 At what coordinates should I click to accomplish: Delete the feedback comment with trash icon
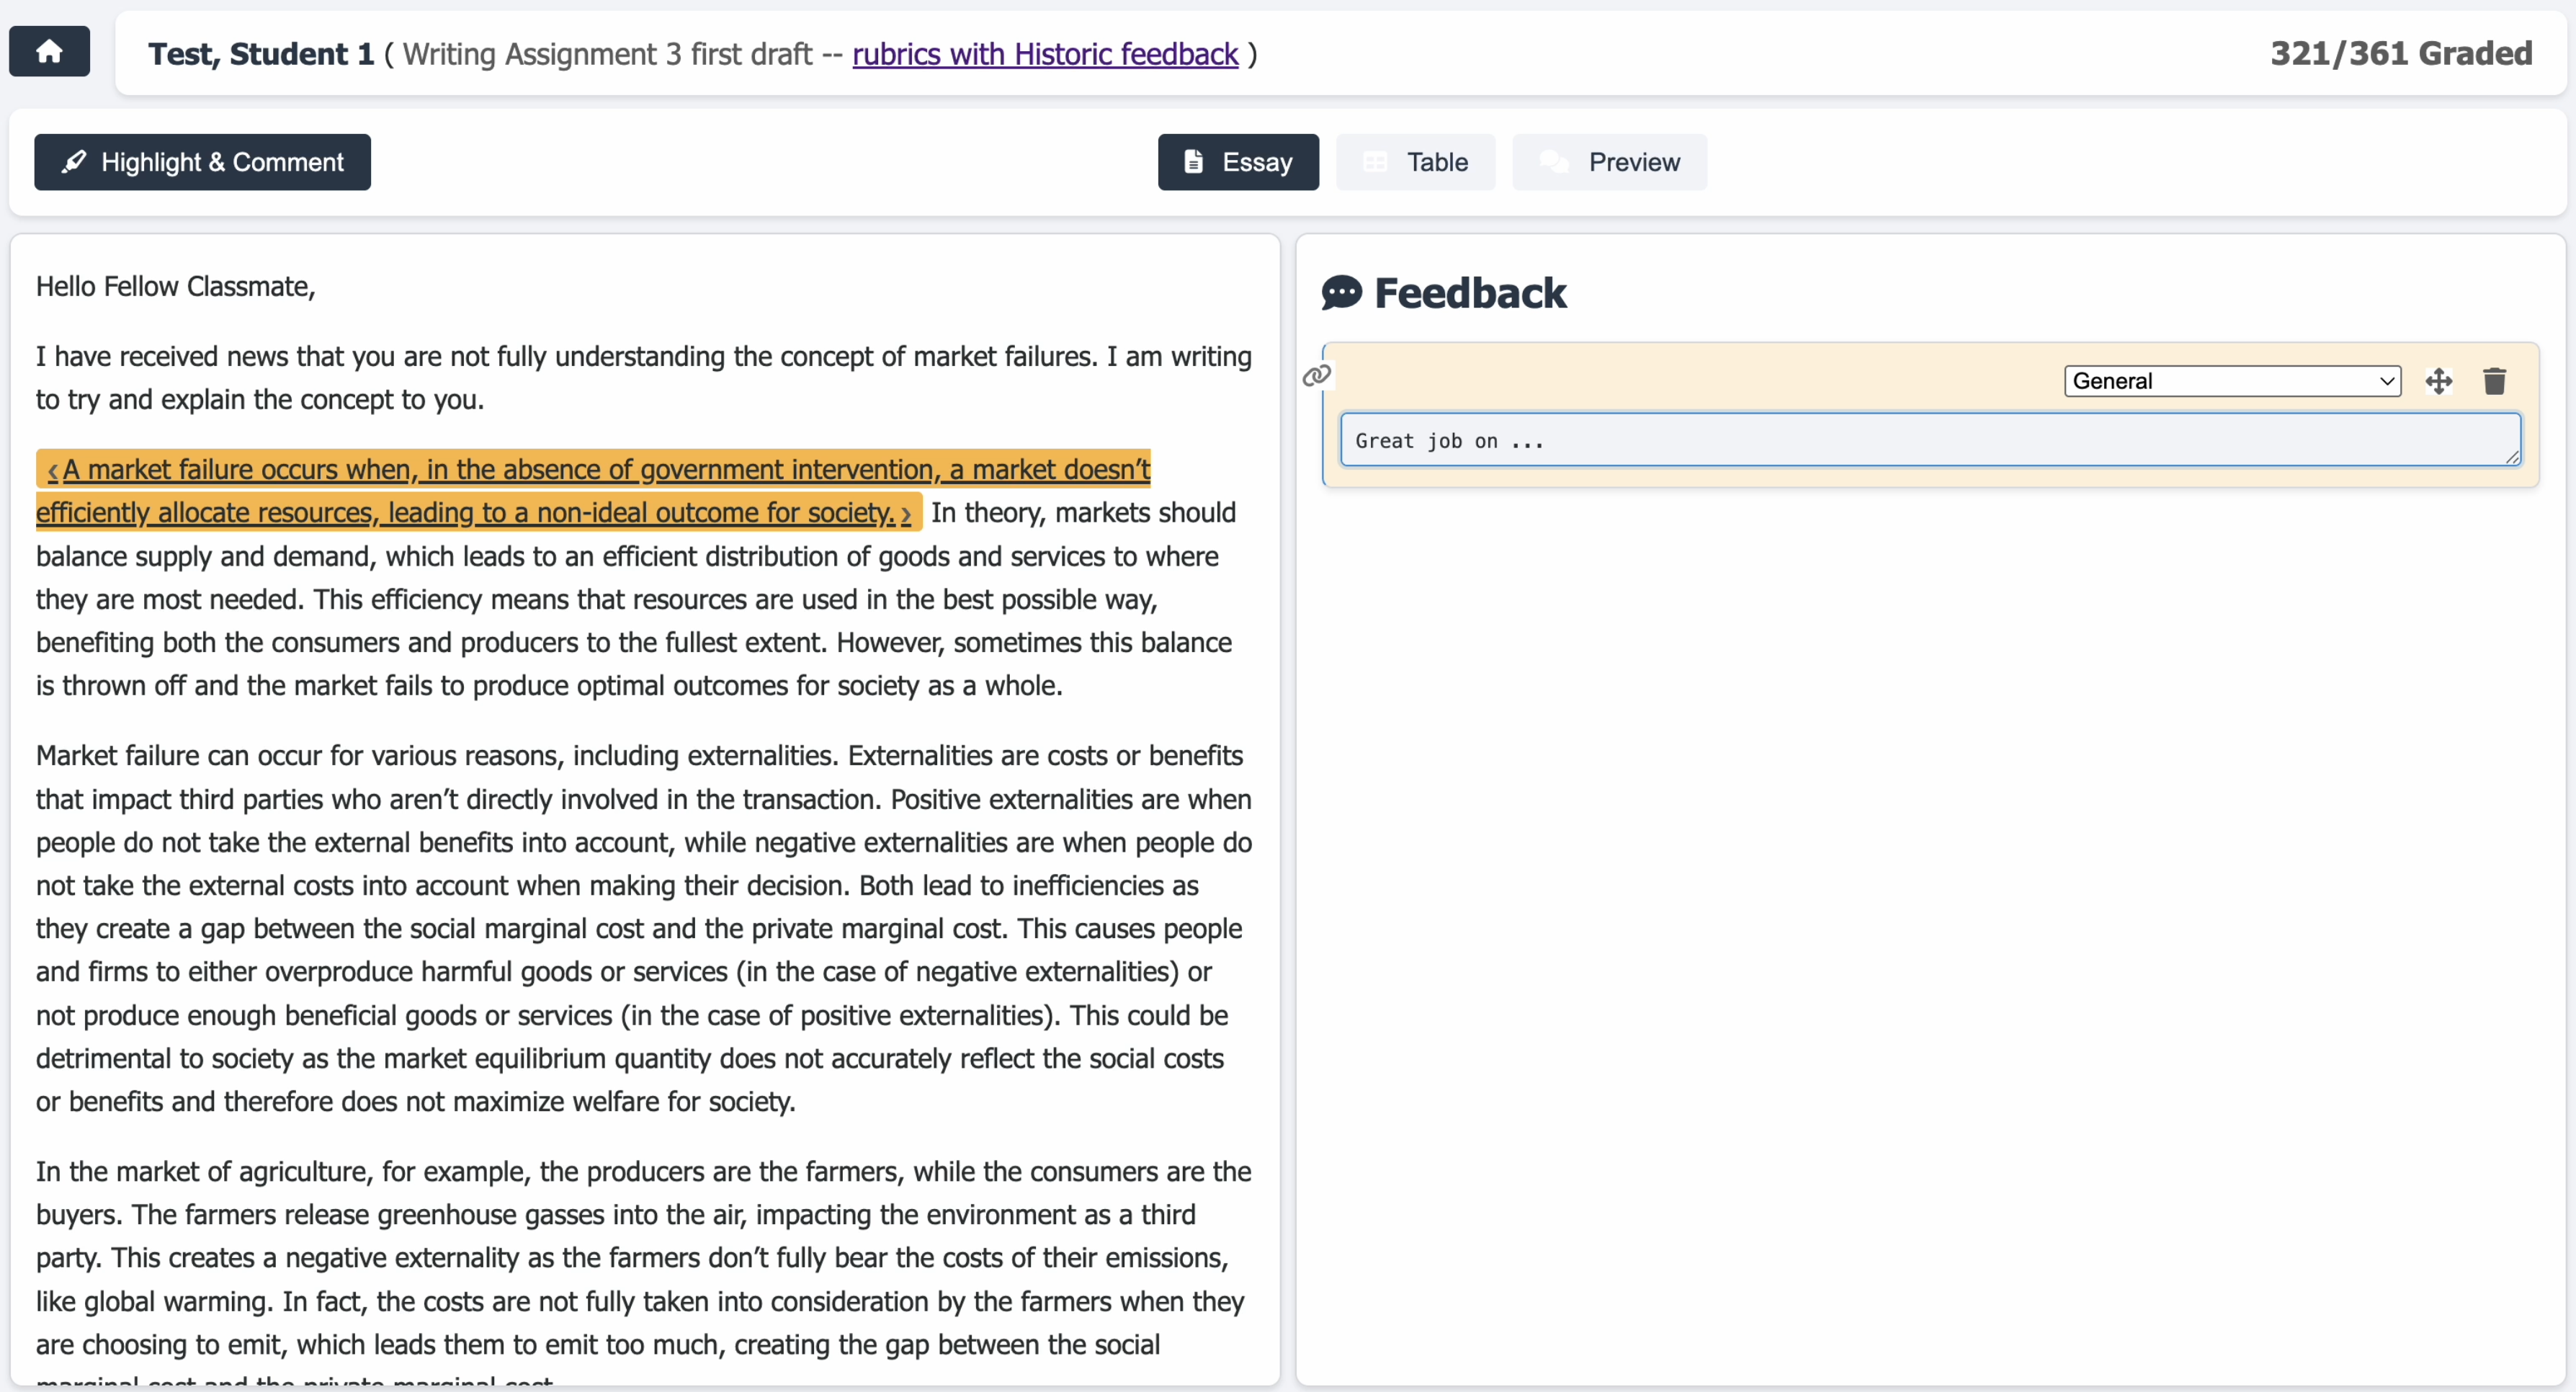point(2494,381)
